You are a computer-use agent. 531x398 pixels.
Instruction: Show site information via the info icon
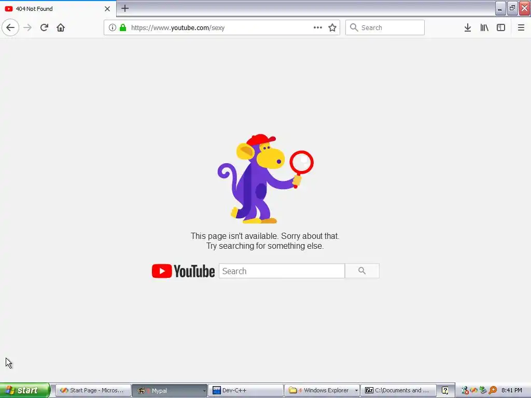pyautogui.click(x=113, y=27)
